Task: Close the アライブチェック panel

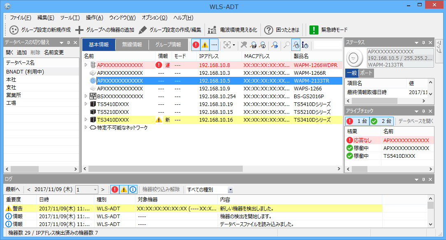Action: pyautogui.click(x=430, y=111)
